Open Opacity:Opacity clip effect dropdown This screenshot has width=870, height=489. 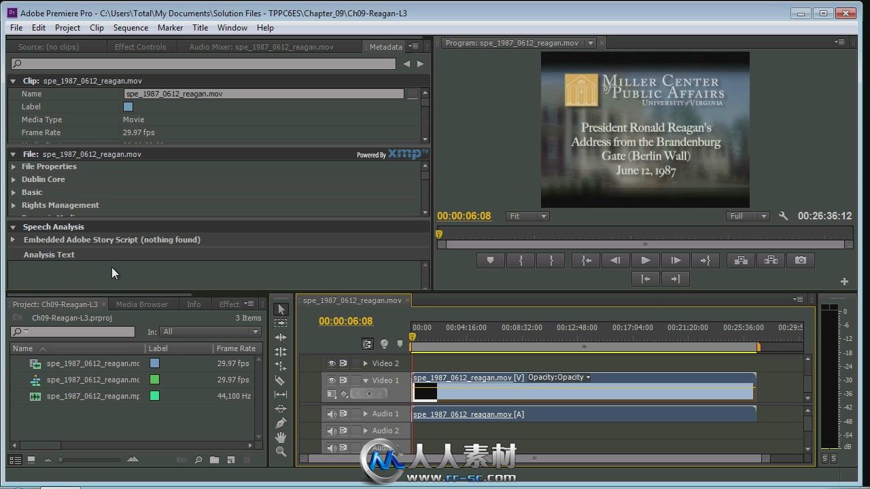pos(559,378)
